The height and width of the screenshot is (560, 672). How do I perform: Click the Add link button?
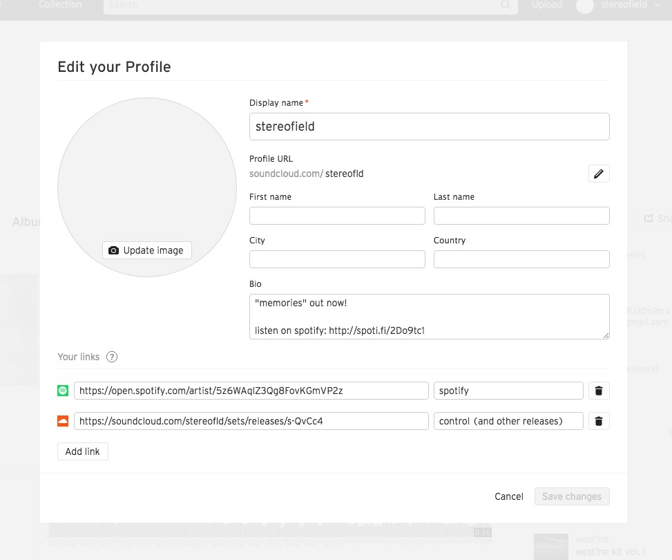point(83,451)
